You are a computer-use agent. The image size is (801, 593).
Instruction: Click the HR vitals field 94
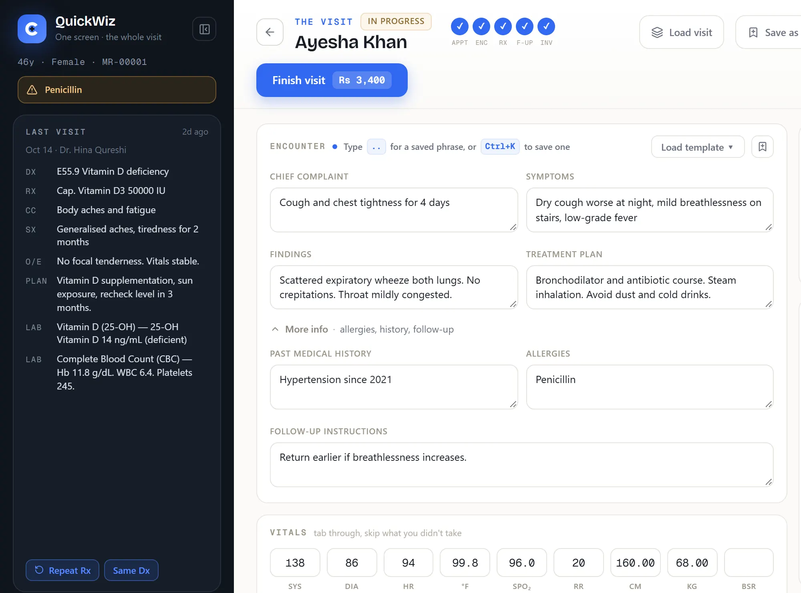[409, 563]
